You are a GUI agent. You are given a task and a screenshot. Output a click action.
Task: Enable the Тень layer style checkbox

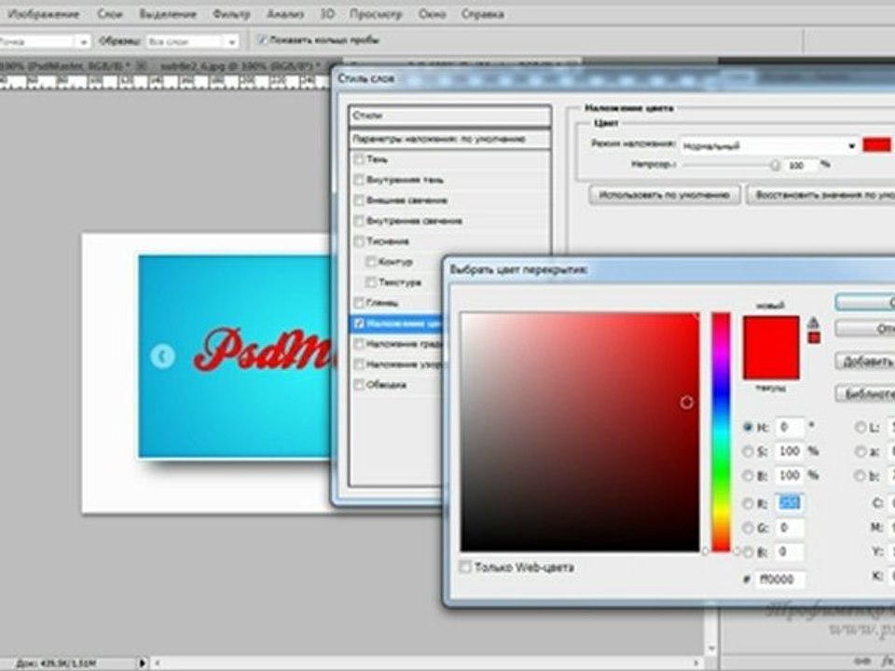(359, 159)
